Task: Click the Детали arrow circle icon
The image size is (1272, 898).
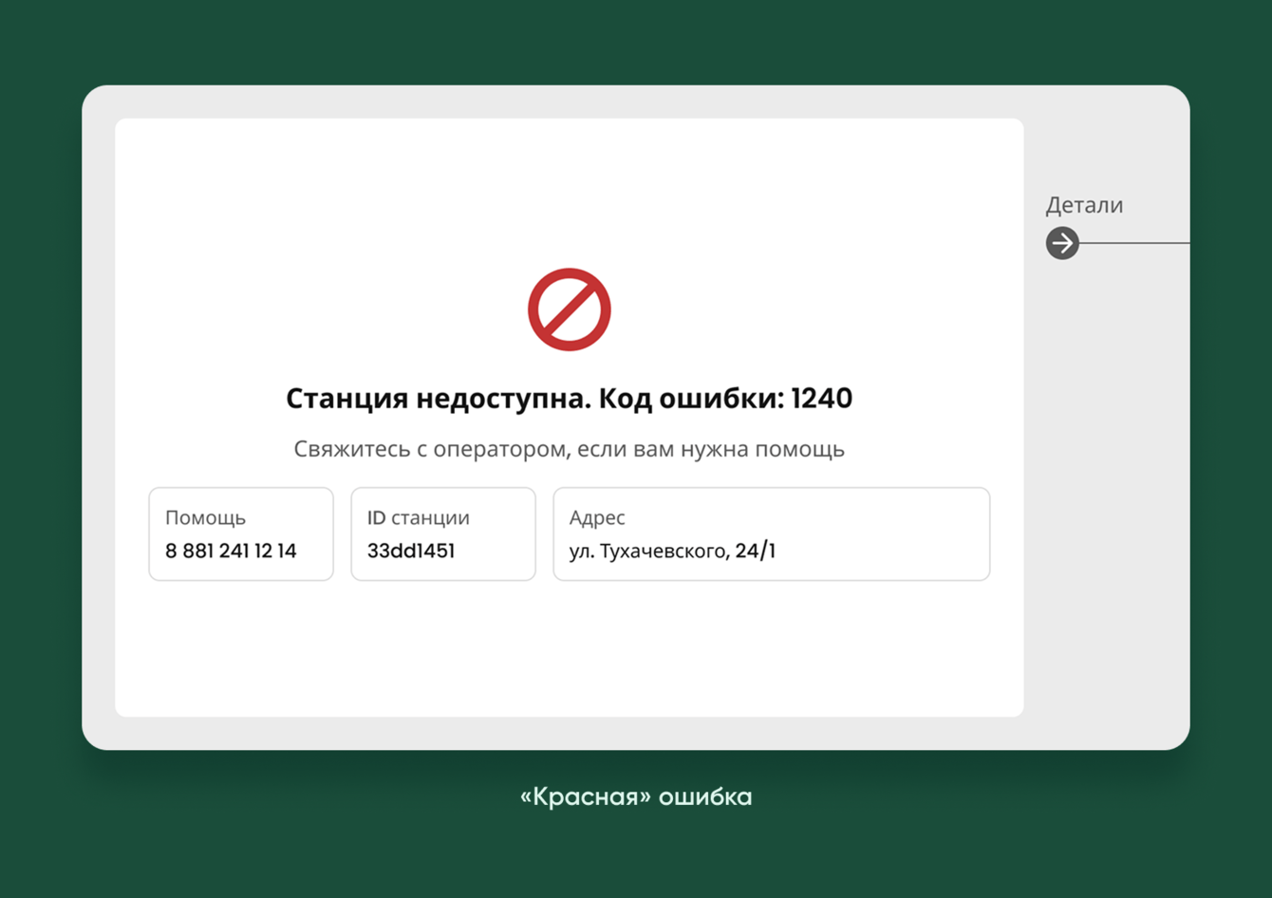Action: coord(1062,243)
